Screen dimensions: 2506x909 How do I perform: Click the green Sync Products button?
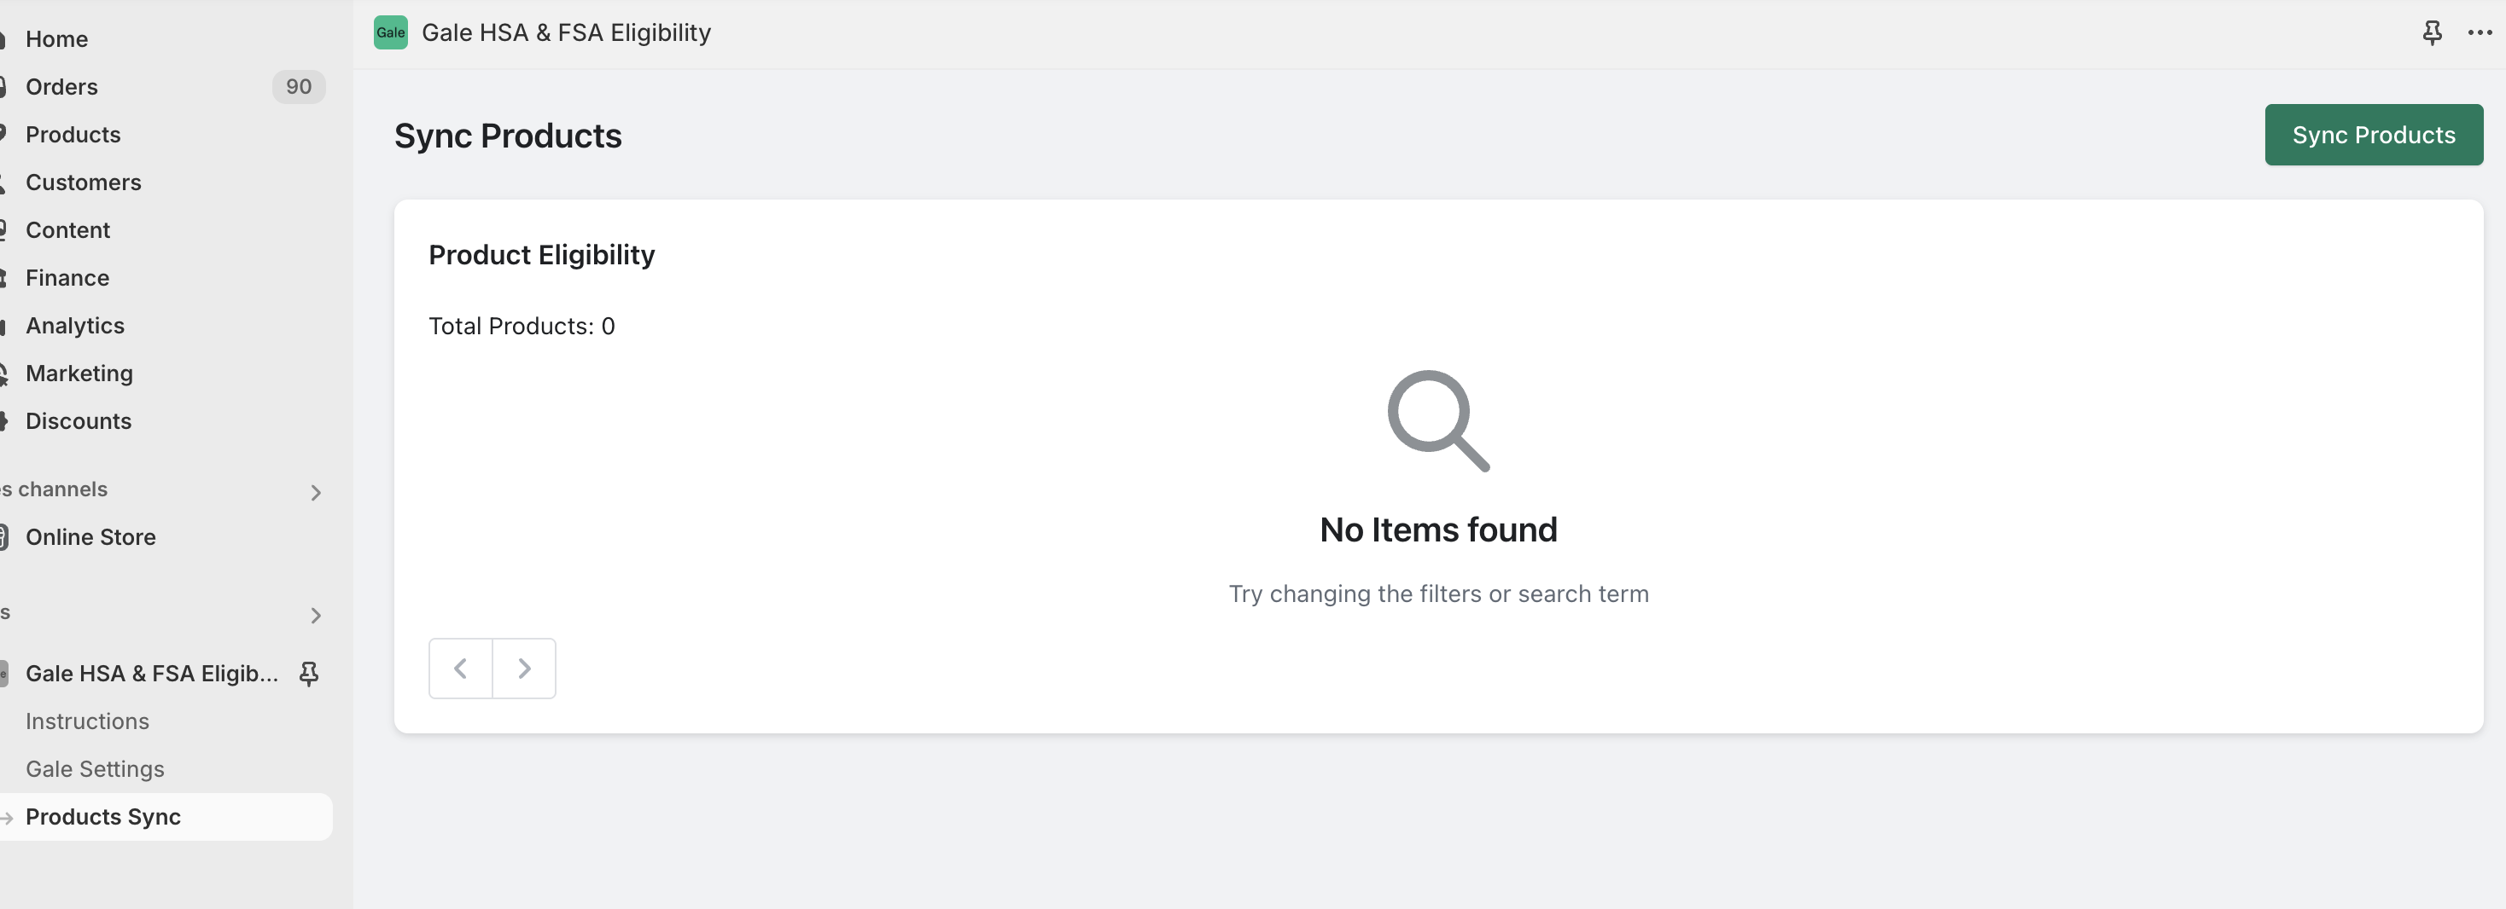[2373, 134]
